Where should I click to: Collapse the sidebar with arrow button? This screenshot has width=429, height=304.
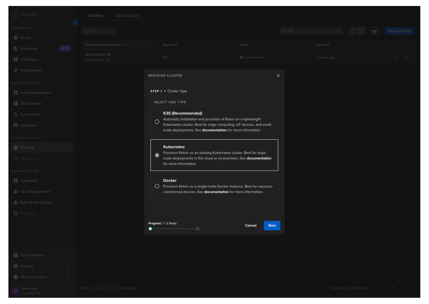point(75,23)
